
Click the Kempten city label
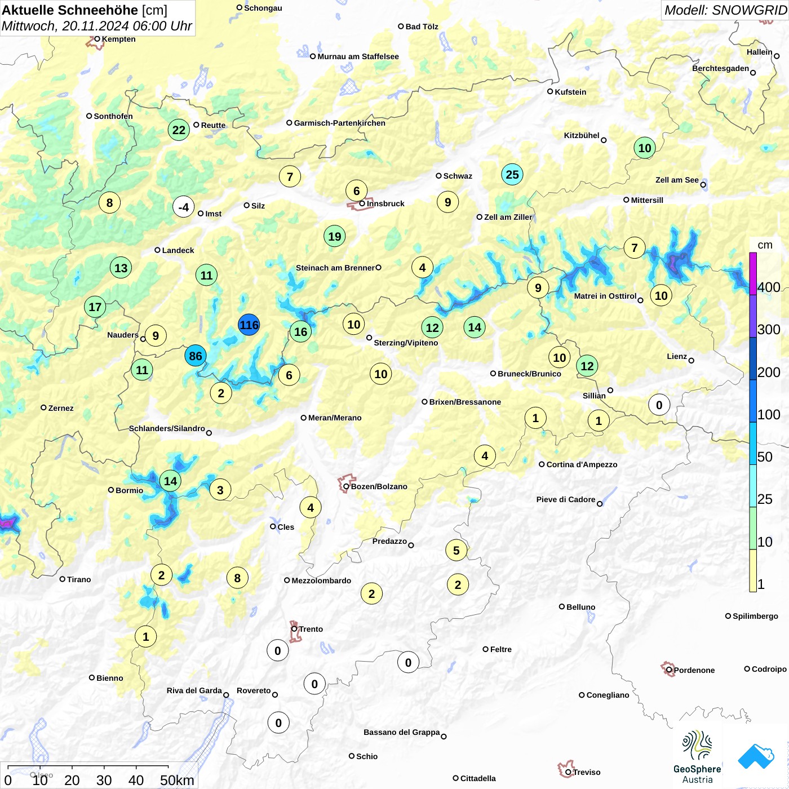click(118, 39)
